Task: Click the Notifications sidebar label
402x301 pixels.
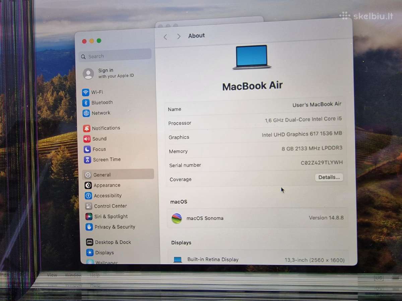Action: [x=106, y=128]
